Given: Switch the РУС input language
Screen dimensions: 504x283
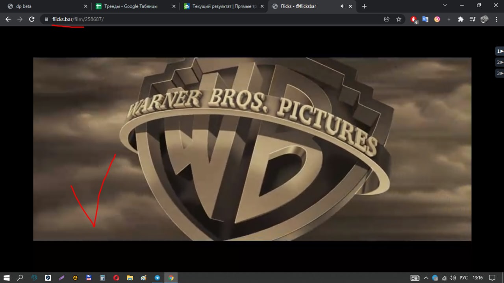Looking at the screenshot, I should [464, 277].
